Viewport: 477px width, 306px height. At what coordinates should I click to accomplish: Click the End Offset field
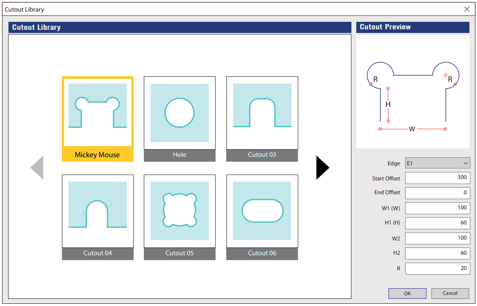click(437, 193)
